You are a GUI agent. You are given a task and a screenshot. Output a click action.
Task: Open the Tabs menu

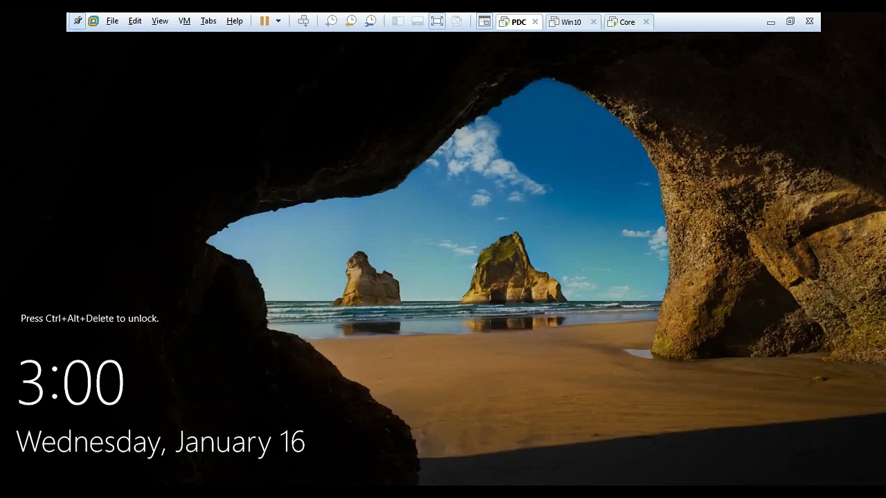pos(208,21)
